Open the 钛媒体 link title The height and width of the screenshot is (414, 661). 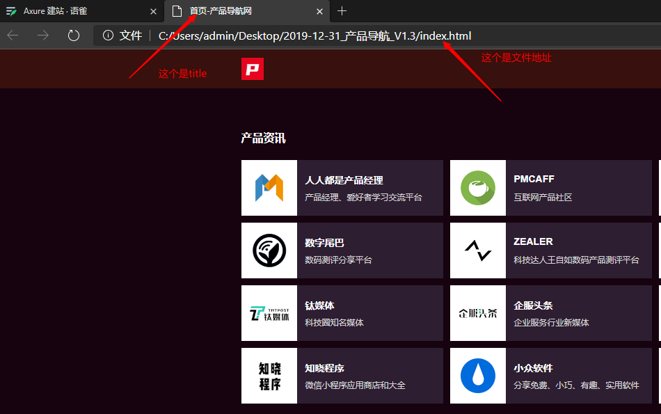point(319,305)
